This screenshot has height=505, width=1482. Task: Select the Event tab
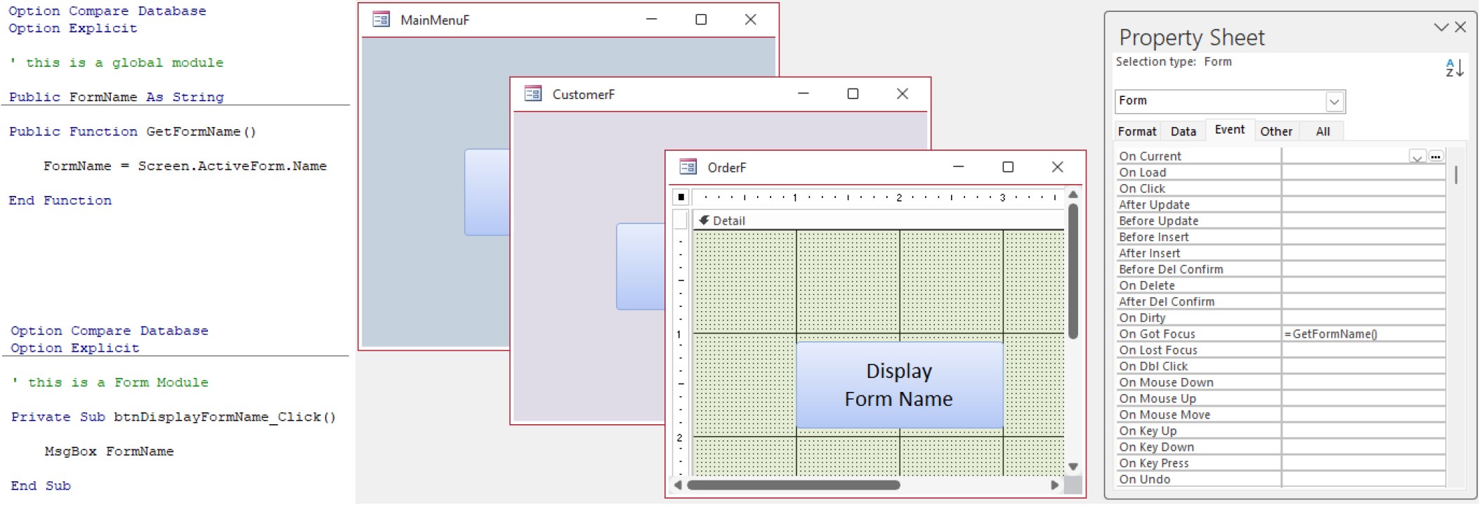pos(1230,130)
